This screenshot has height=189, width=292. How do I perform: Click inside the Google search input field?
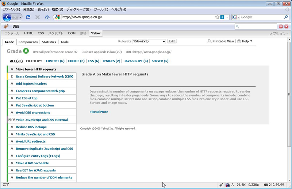(262, 17)
